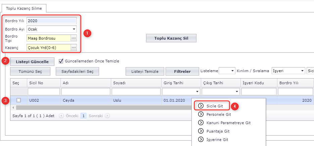
Task: Click arrow icon beside Sicile Git
Action: tap(201, 106)
